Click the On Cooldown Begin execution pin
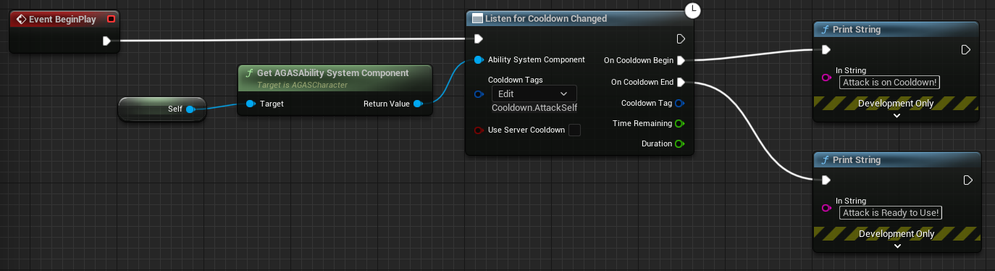 (681, 60)
